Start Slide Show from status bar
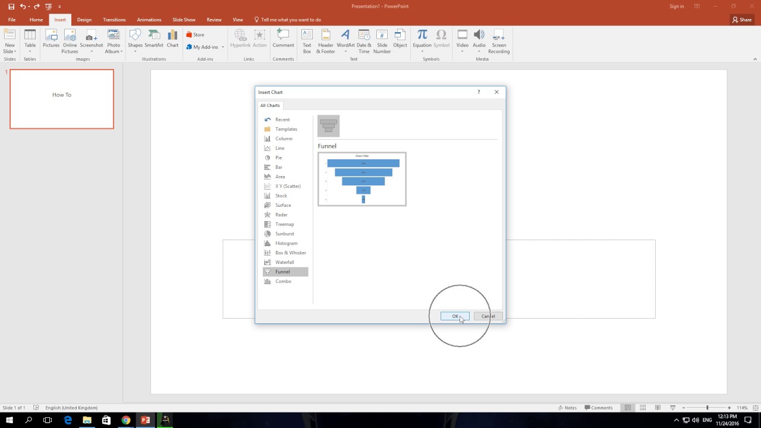The width and height of the screenshot is (761, 428). pos(673,408)
